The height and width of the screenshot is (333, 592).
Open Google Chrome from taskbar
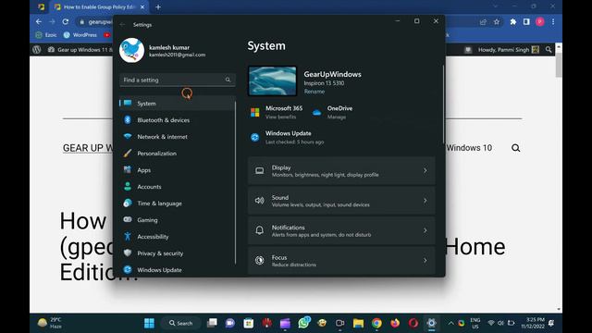tap(376, 323)
